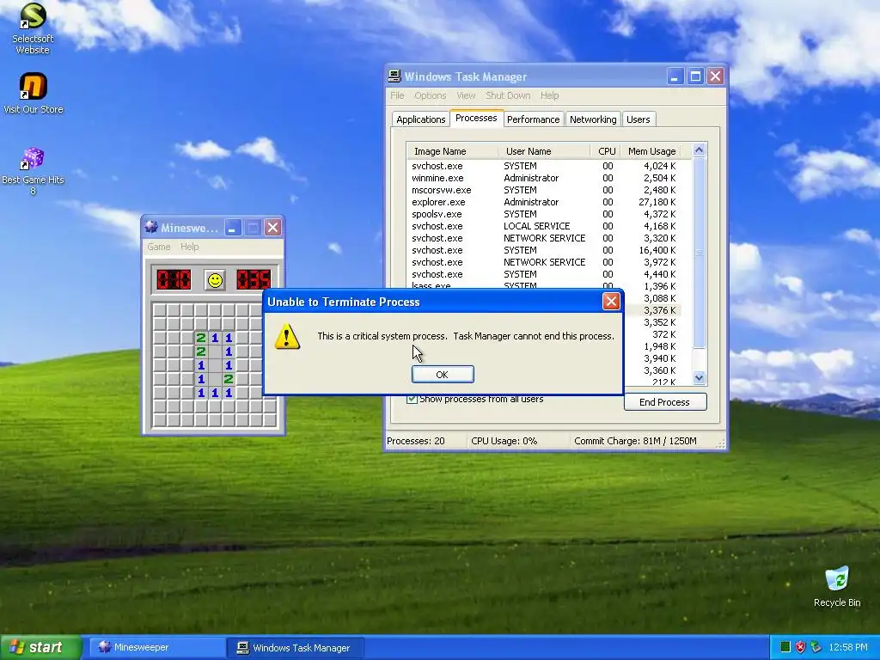Click green CPU usage tray icon

pos(785,647)
